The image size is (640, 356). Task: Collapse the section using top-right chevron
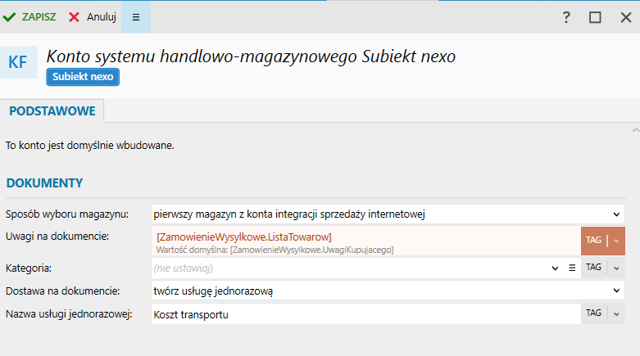(636, 130)
